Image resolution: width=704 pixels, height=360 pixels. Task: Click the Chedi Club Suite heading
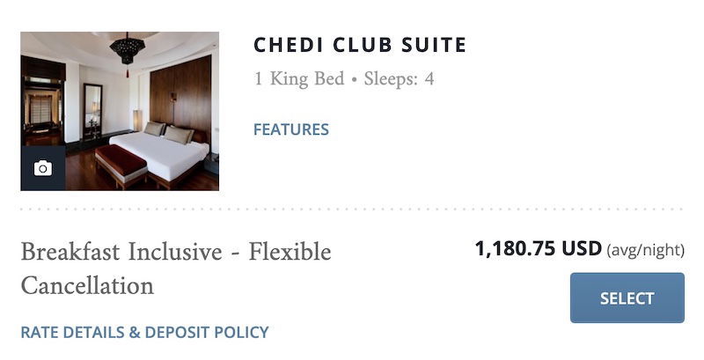tap(360, 45)
